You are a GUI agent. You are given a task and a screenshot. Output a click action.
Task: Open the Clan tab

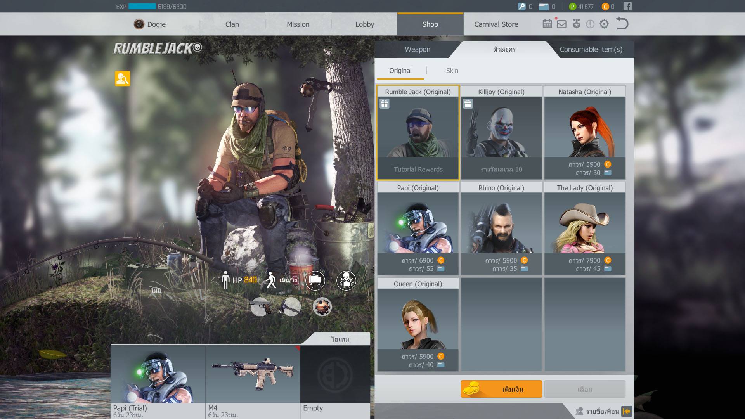coord(232,24)
